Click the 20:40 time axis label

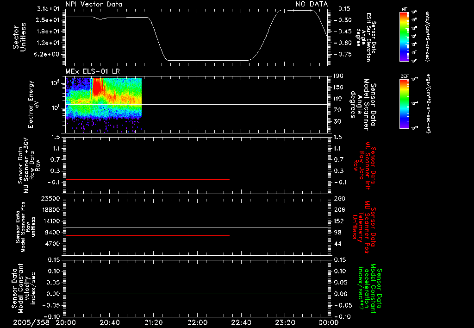pos(109,322)
